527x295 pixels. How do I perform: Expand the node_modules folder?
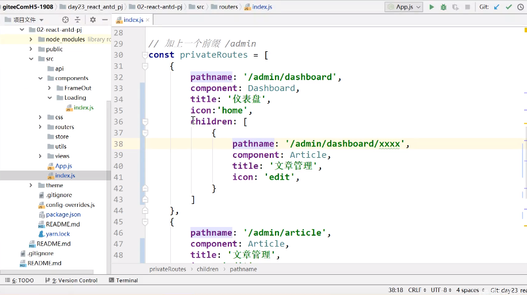coord(31,39)
